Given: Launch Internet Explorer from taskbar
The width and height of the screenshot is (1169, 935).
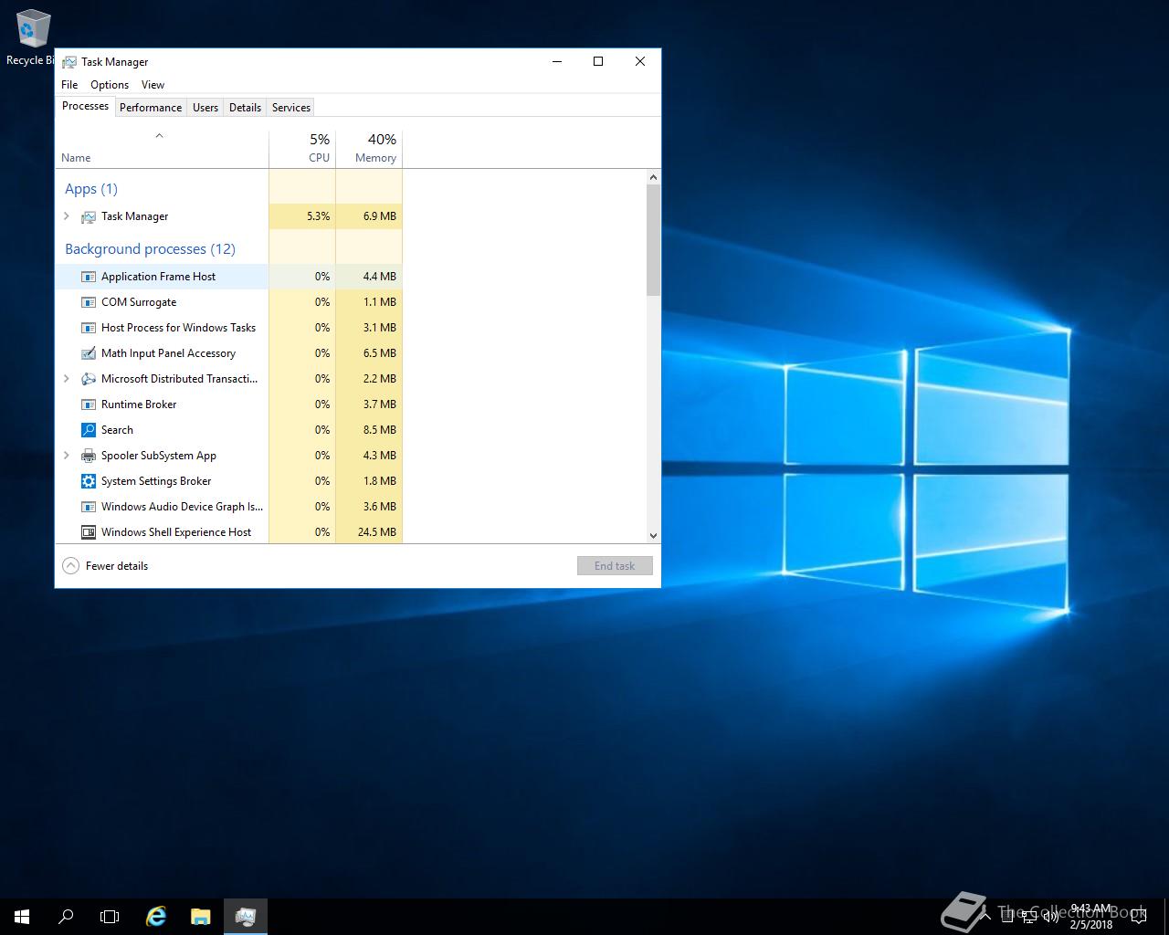Looking at the screenshot, I should (157, 917).
